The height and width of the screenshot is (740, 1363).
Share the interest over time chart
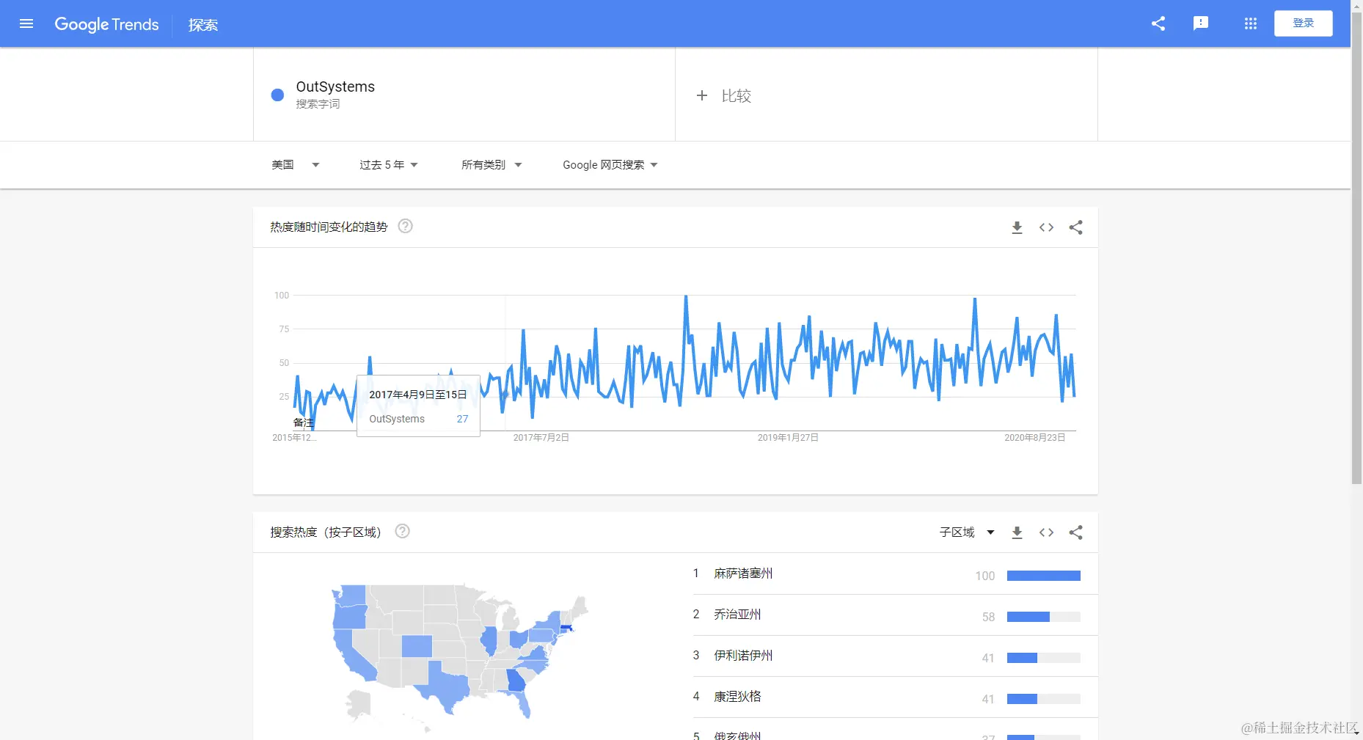1075,227
